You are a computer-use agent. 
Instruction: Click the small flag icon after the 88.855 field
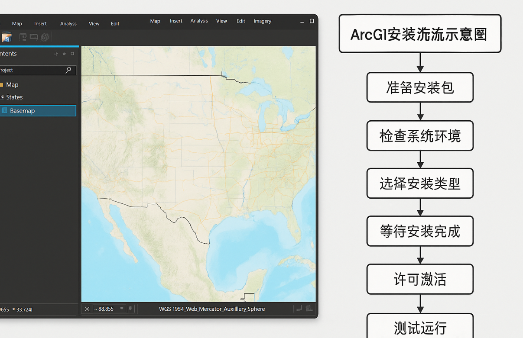click(x=130, y=309)
